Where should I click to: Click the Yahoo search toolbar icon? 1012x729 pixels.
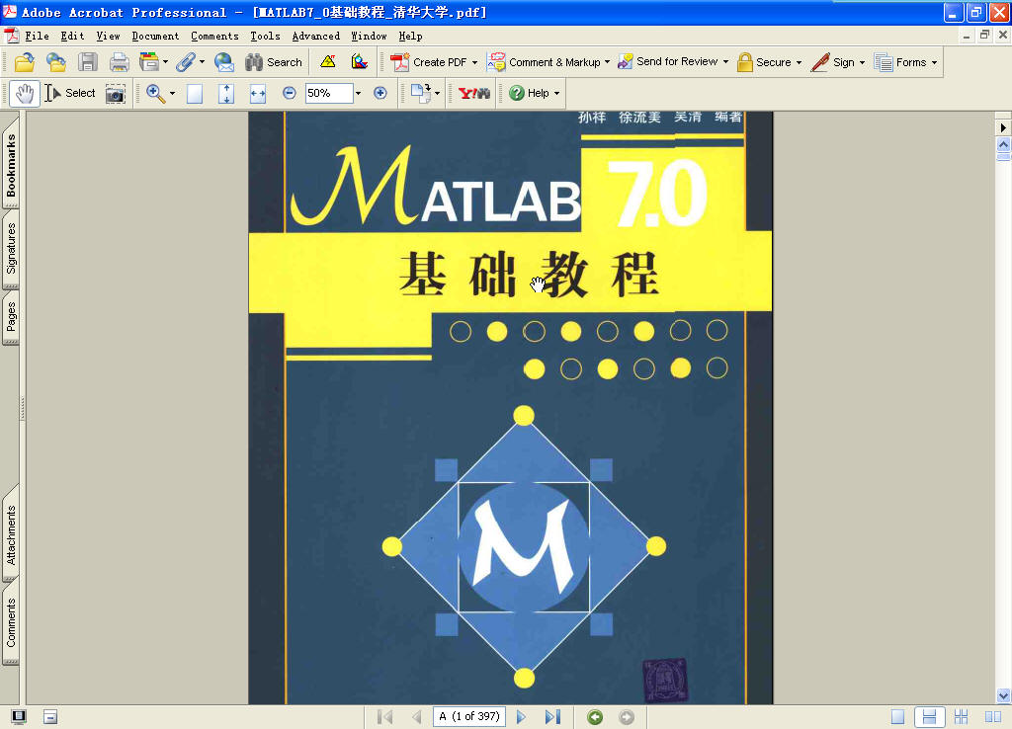474,94
